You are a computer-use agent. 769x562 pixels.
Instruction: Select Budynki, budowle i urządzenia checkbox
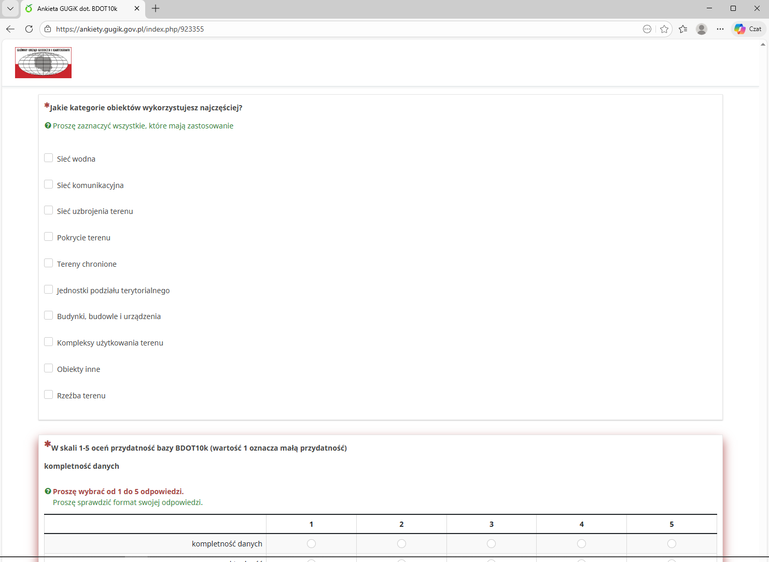coord(49,315)
